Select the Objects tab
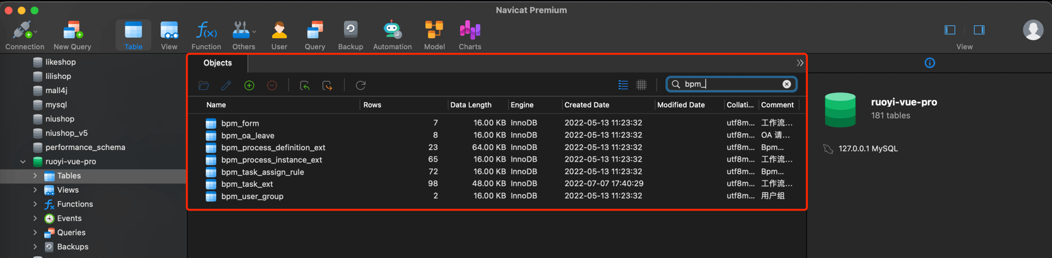 pyautogui.click(x=217, y=63)
